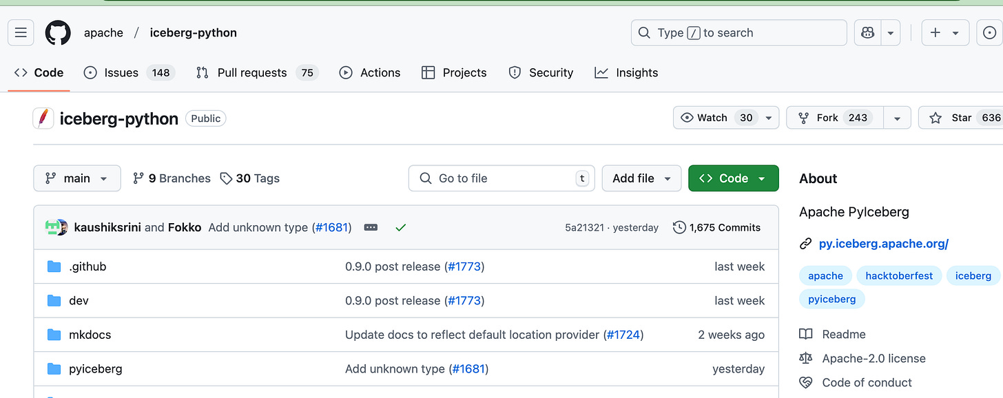
Task: Click the search field in header
Action: pyautogui.click(x=738, y=32)
